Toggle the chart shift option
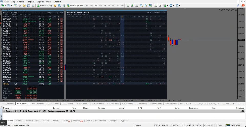Viewport: 246px width, 127px height. [x=160, y=5]
